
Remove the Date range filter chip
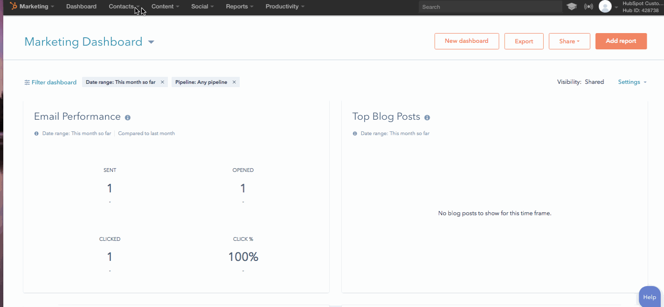click(162, 82)
